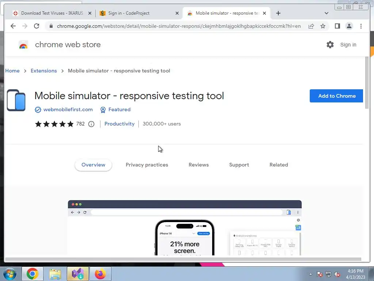Click the padlock site info icon
The image size is (374, 281).
point(51,26)
